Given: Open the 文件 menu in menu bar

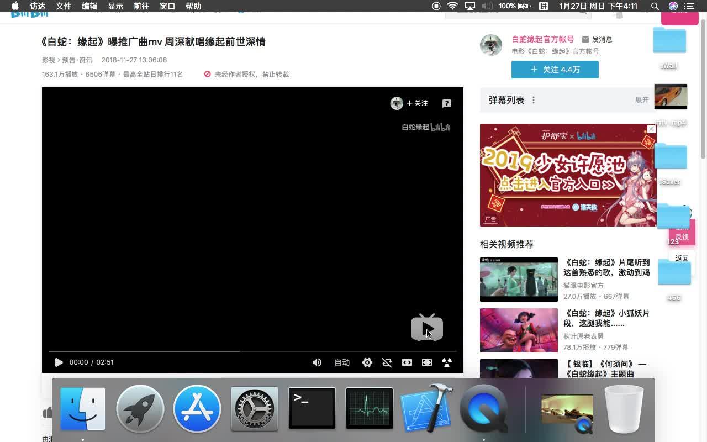Looking at the screenshot, I should pyautogui.click(x=64, y=6).
